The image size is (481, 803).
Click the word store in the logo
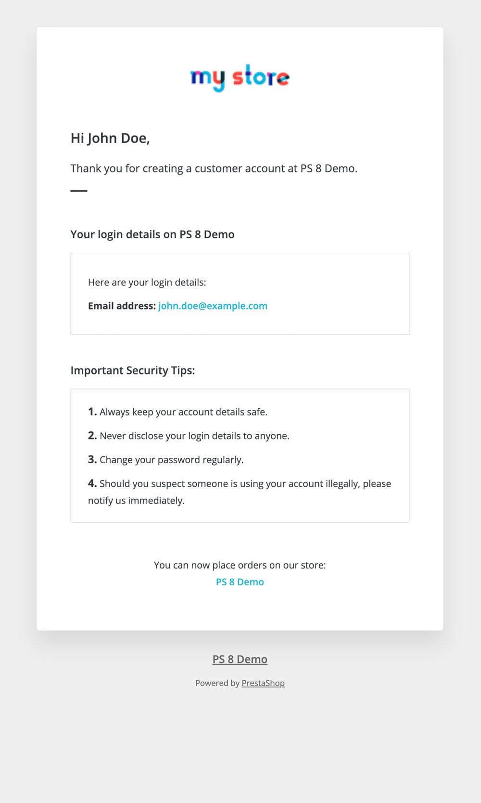click(x=261, y=77)
